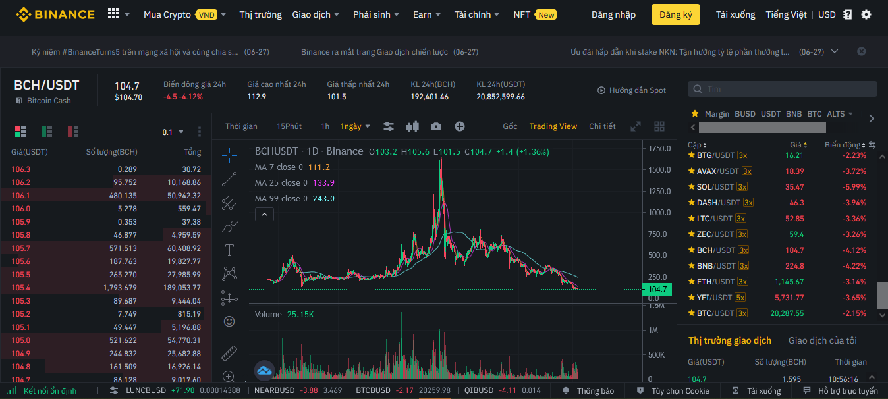The width and height of the screenshot is (888, 399).
Task: Take a chart snapshot with camera icon
Action: click(x=436, y=126)
